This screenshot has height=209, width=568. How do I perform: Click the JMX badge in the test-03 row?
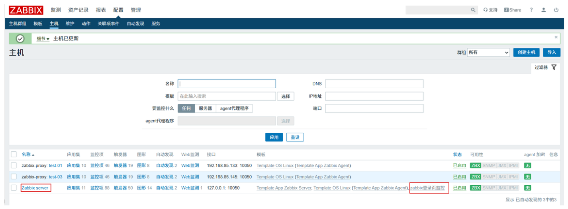[501, 177]
